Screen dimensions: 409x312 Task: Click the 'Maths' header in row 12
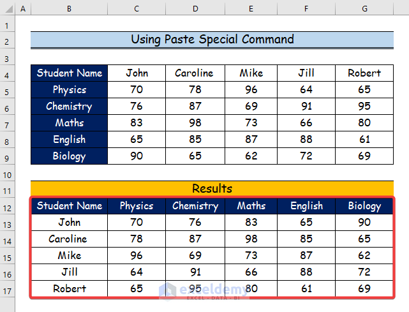(251, 206)
